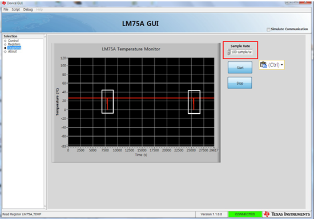Click the Selection panel scrollbar down arrow
This screenshot has height=219, width=314.
pos(45,206)
